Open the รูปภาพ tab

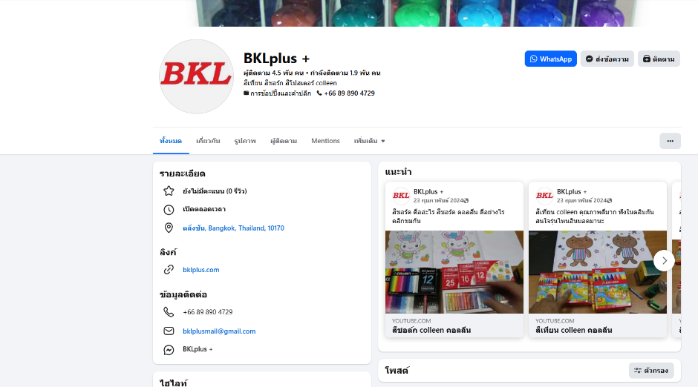click(245, 141)
